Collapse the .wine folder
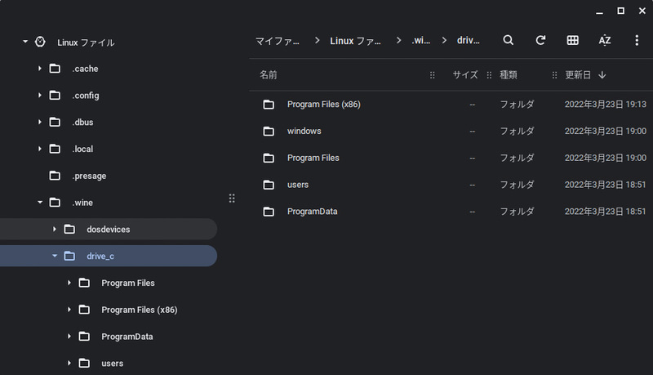653x375 pixels. pyautogui.click(x=39, y=202)
